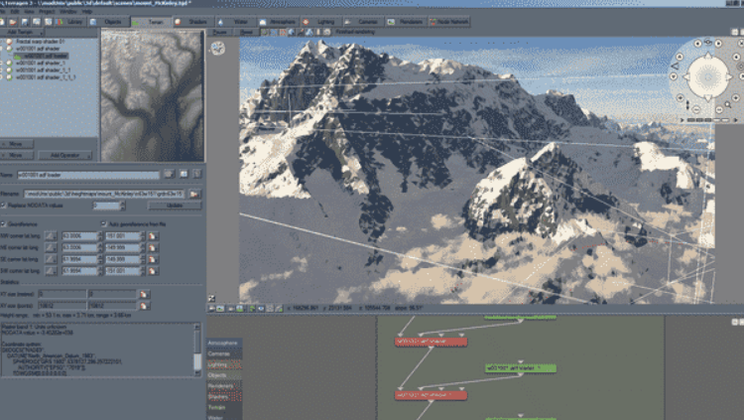The image size is (744, 420).
Task: Switch to the Objects layout
Action: click(109, 22)
